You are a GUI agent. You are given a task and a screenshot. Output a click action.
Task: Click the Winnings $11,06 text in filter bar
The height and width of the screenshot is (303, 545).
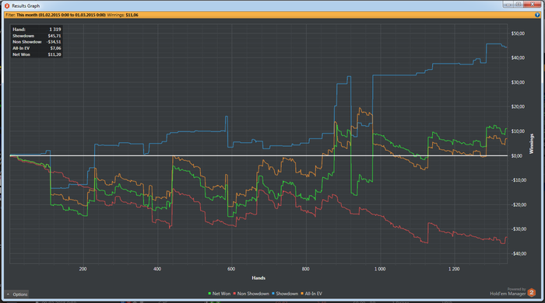click(123, 15)
